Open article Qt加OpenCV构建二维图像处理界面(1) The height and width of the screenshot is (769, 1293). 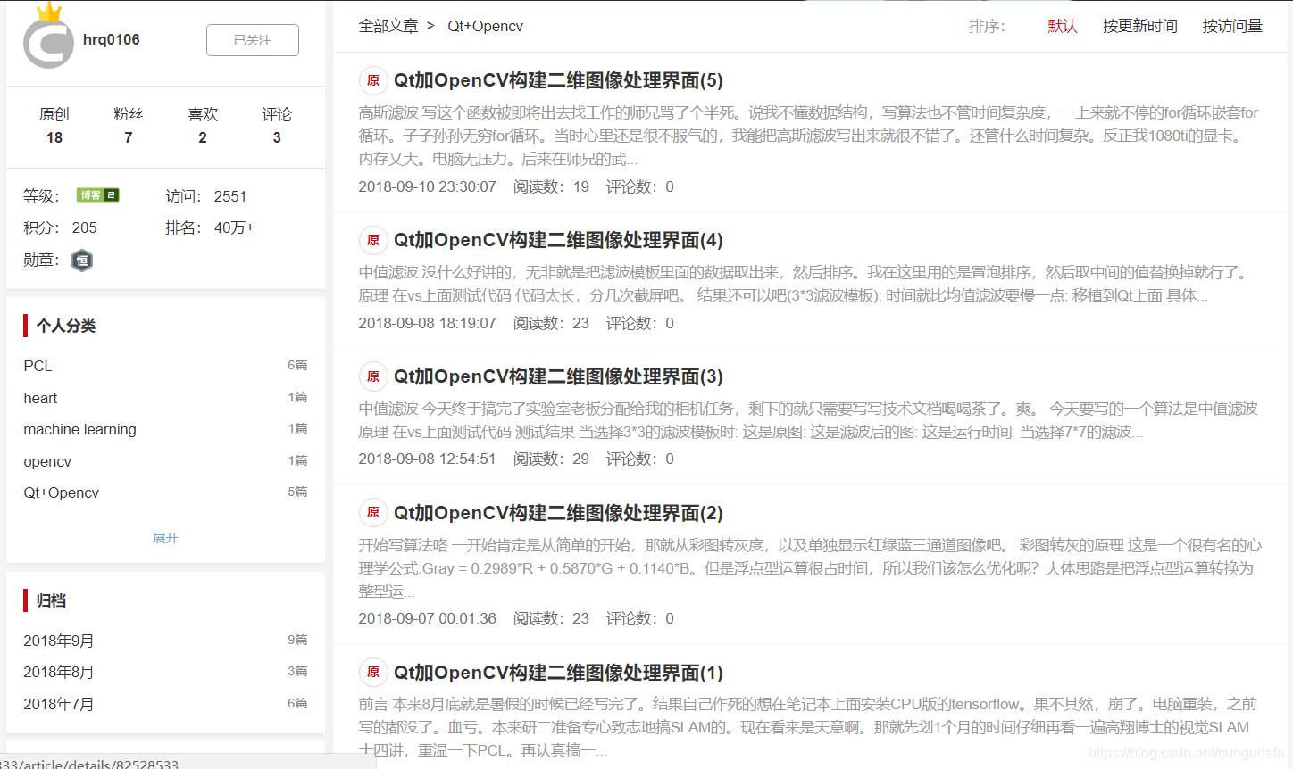(x=559, y=673)
